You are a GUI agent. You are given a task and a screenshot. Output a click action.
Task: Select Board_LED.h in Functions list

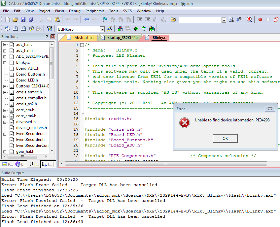[27, 80]
